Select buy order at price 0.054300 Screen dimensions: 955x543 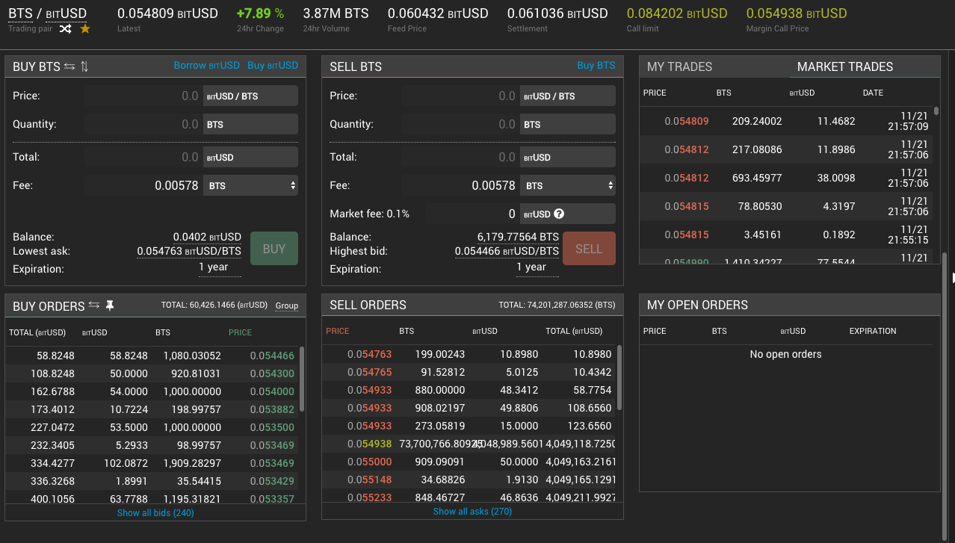click(152, 373)
